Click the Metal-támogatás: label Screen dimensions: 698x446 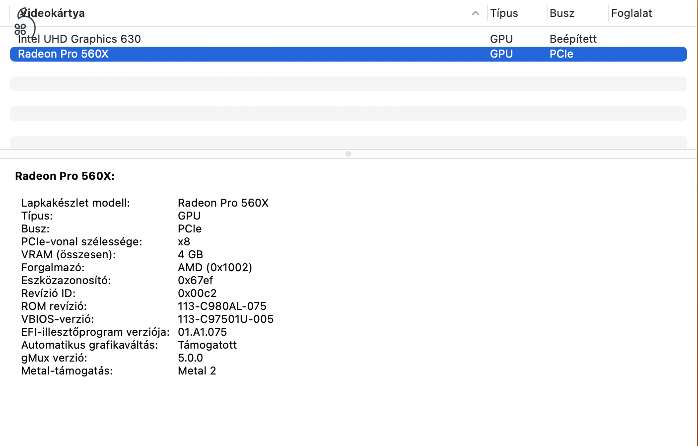click(67, 371)
